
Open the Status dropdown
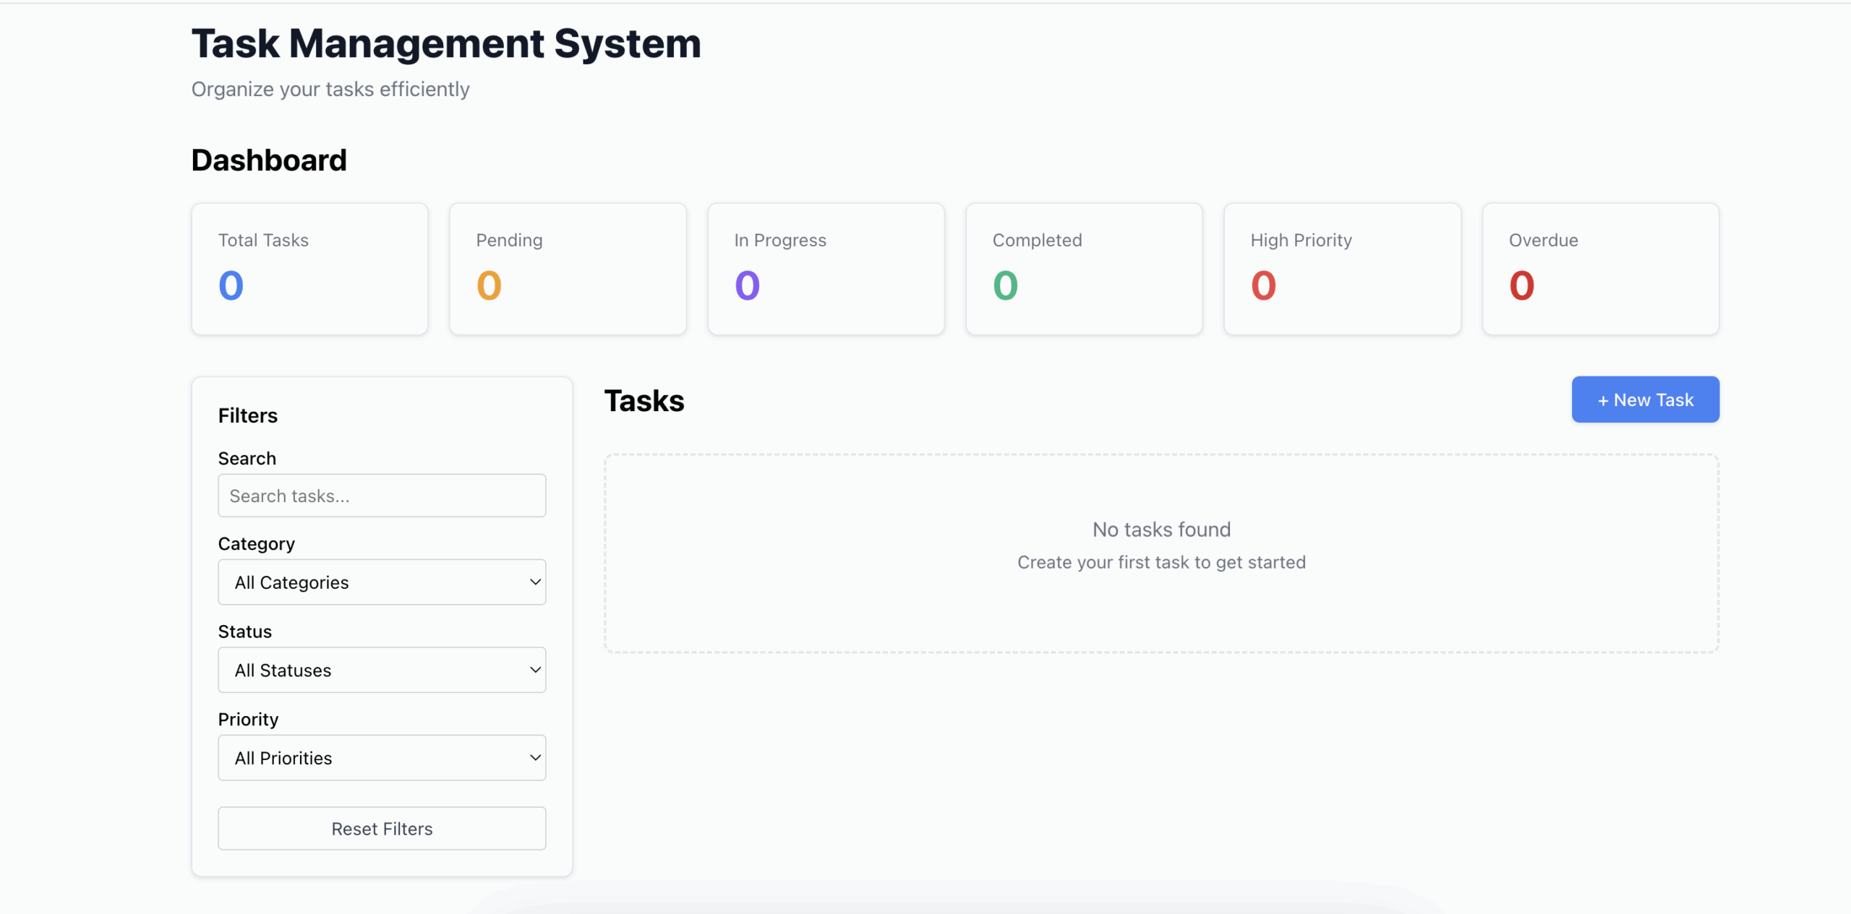pos(382,670)
